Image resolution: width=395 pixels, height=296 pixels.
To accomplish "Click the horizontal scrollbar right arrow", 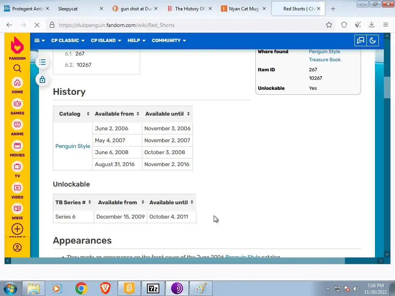I will click(x=380, y=261).
